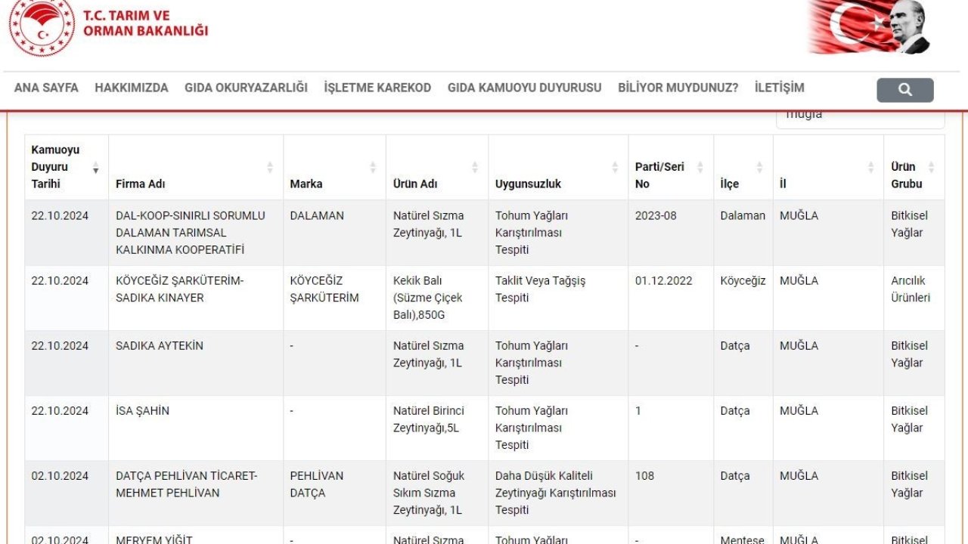Viewport: 968px width, 544px height.
Task: Select Natürel Soğuk Sıkım Sızma product cell
Action: (x=437, y=493)
